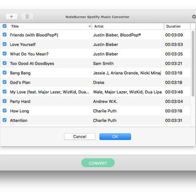Click the Title column sort chevron
Viewport: 196px width, 196px height.
coord(90,26)
